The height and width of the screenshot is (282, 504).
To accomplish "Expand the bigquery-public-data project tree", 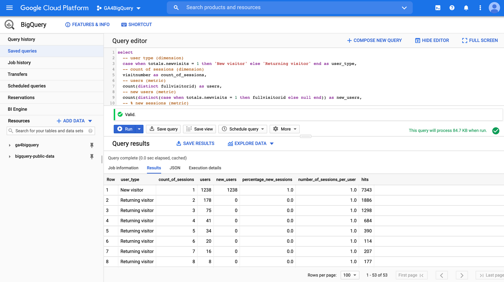I will coord(10,156).
